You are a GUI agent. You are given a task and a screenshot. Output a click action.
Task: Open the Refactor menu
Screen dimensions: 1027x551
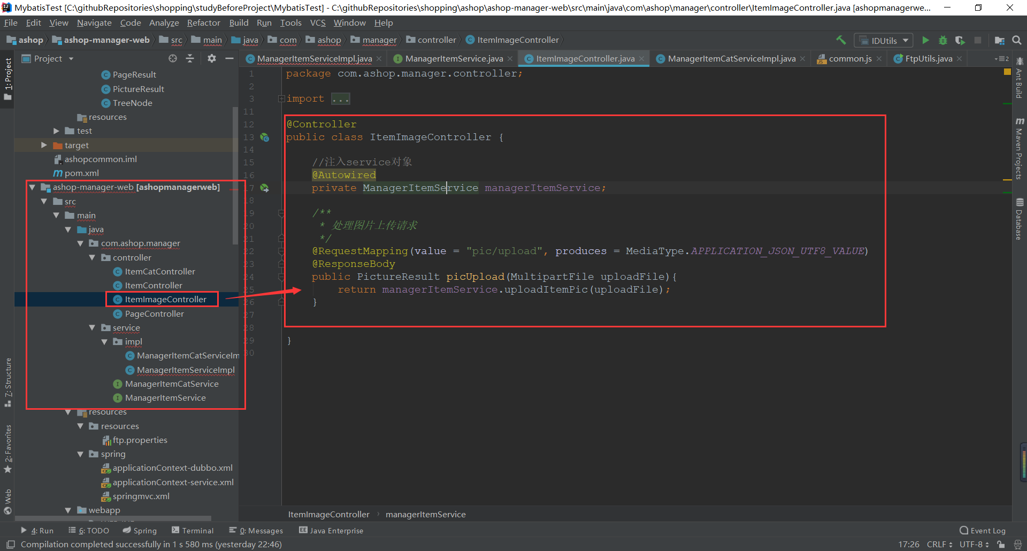[x=203, y=23]
